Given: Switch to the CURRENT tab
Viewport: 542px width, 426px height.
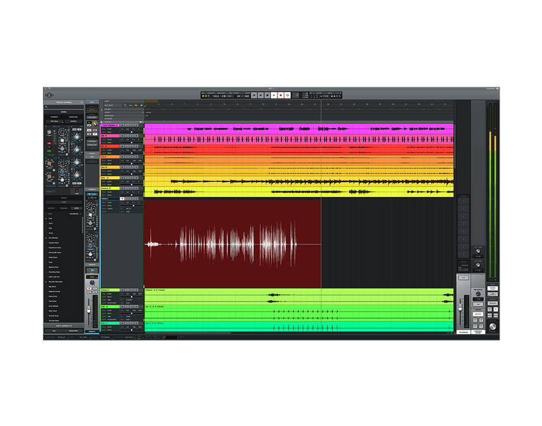Looking at the screenshot, I should click(53, 115).
